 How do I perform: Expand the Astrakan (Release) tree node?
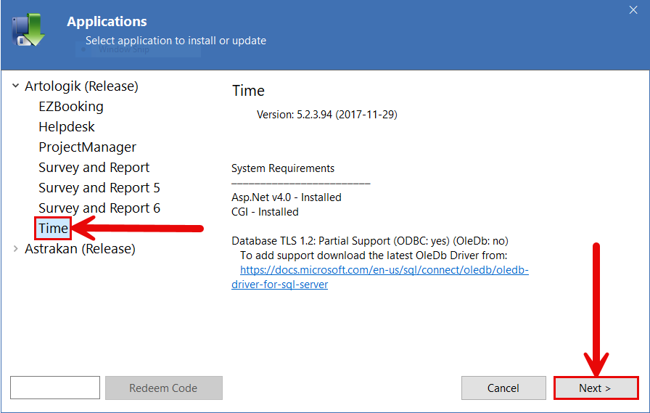[15, 248]
